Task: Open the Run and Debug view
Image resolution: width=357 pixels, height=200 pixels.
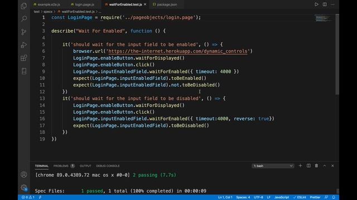Action: click(x=23, y=44)
